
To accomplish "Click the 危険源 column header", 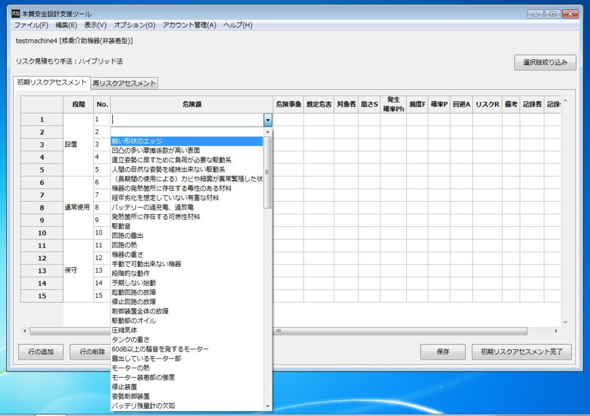I will [x=192, y=104].
